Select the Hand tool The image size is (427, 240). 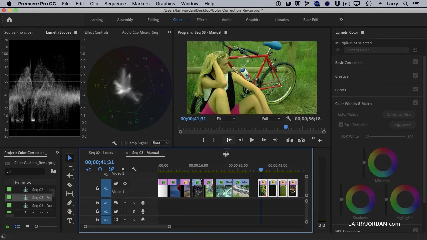(70, 212)
